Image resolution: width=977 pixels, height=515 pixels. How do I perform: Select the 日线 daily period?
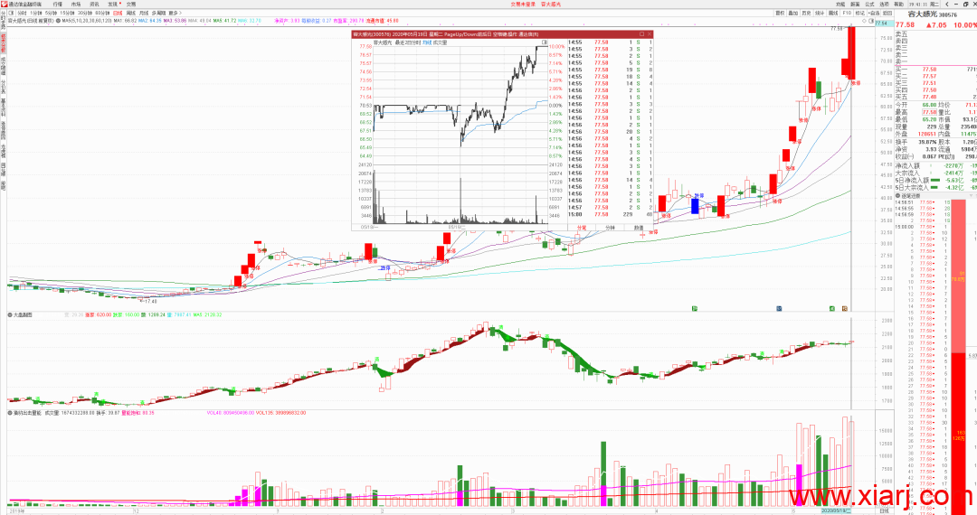click(118, 13)
